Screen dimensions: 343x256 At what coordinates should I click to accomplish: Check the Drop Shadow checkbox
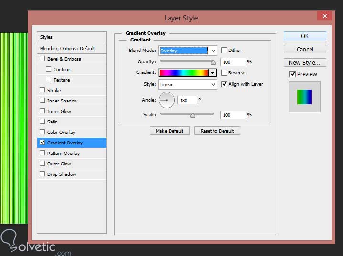(x=42, y=174)
